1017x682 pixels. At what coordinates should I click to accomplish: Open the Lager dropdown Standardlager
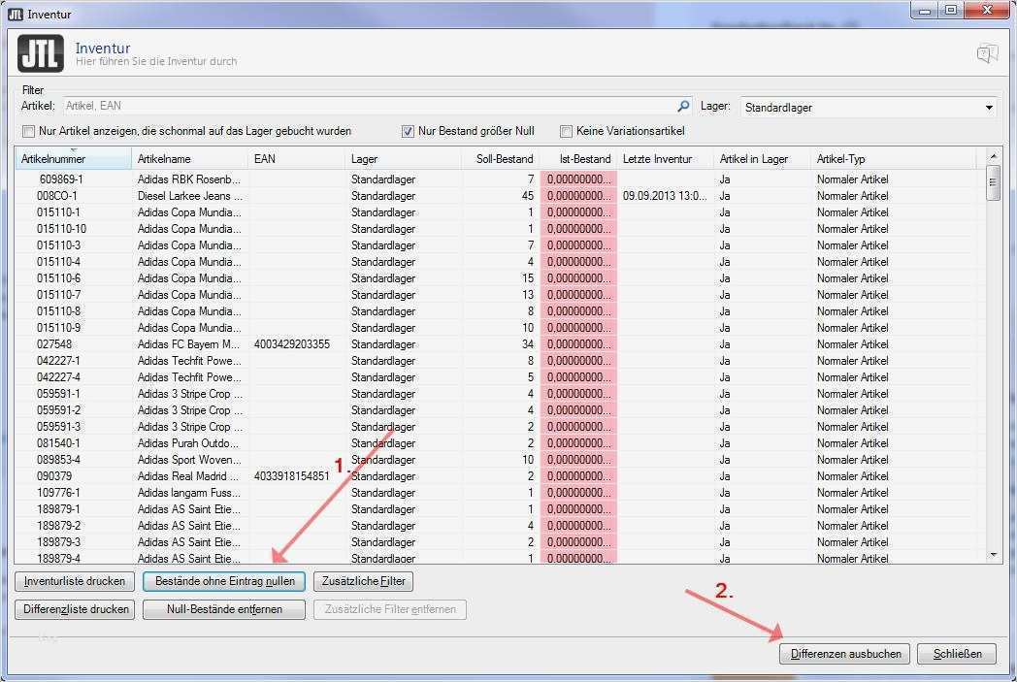(868, 108)
